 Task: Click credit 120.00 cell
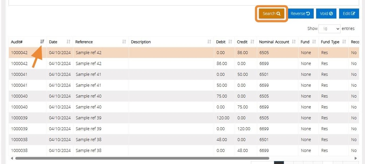[244, 129]
